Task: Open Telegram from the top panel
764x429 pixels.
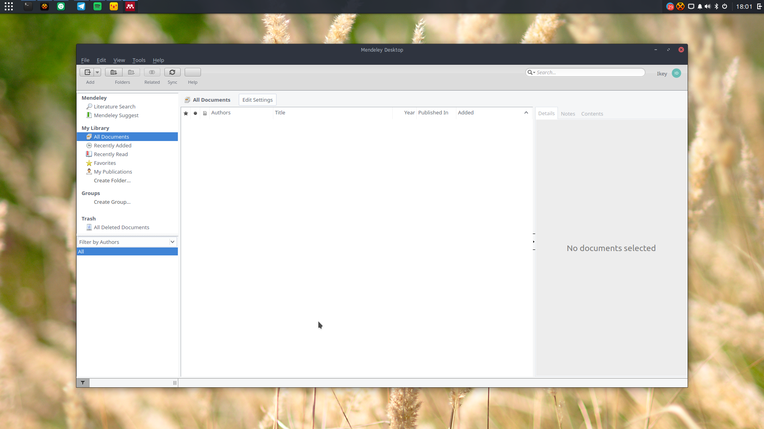Action: point(81,6)
